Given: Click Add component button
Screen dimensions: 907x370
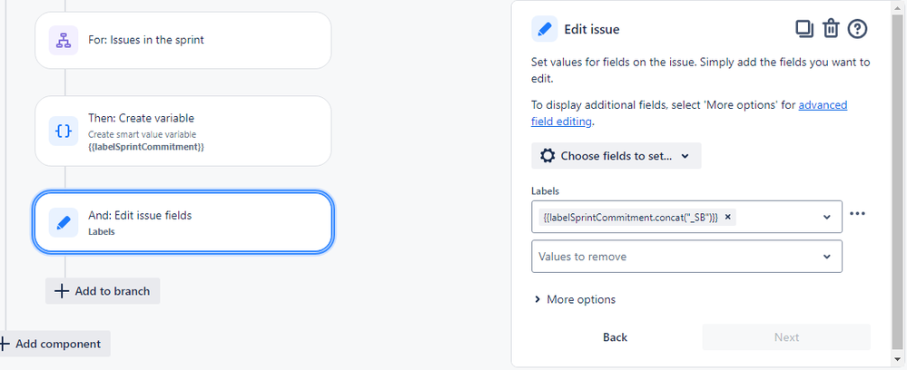Looking at the screenshot, I should (x=52, y=344).
